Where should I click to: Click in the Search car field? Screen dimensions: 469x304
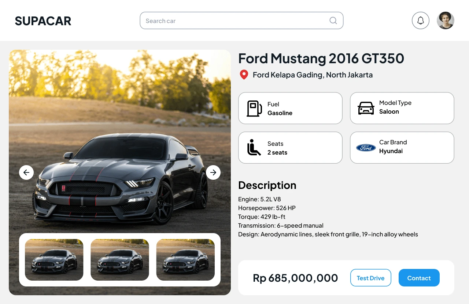click(234, 21)
